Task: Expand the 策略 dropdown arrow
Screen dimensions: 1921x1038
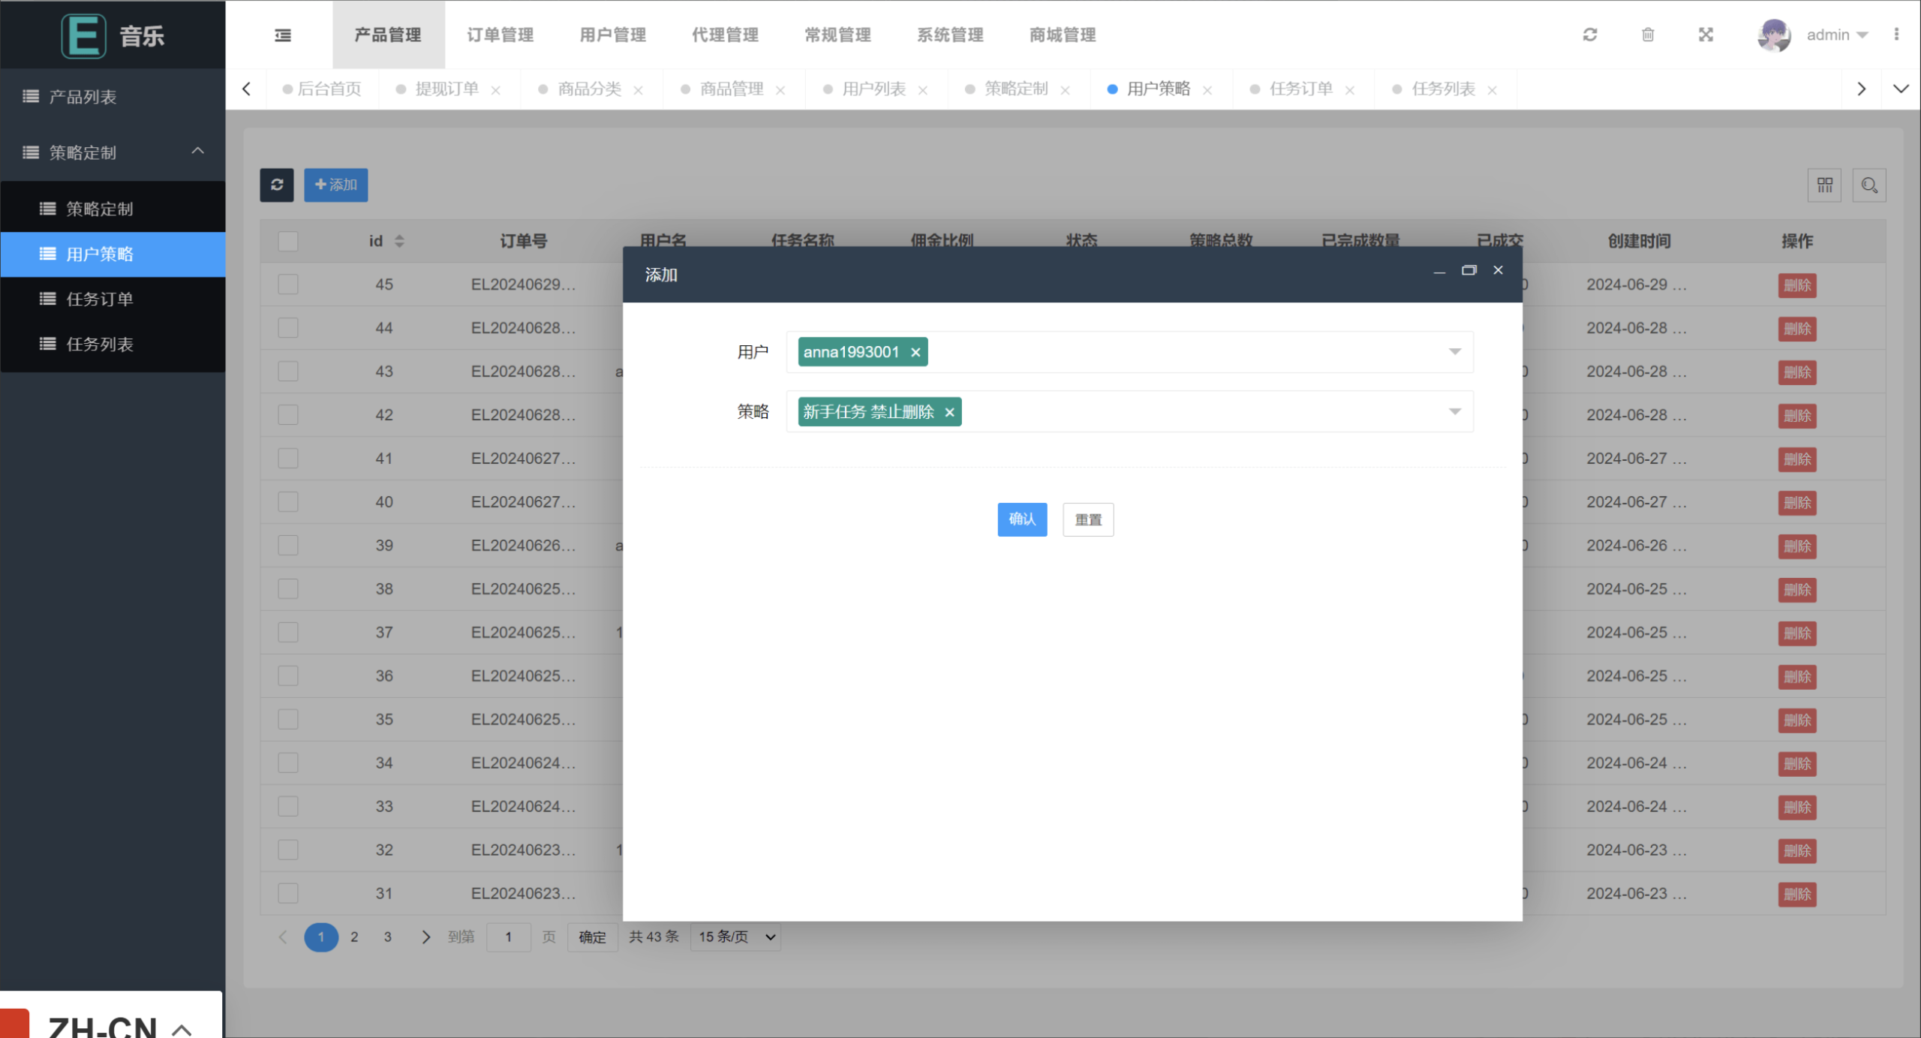Action: pyautogui.click(x=1454, y=411)
